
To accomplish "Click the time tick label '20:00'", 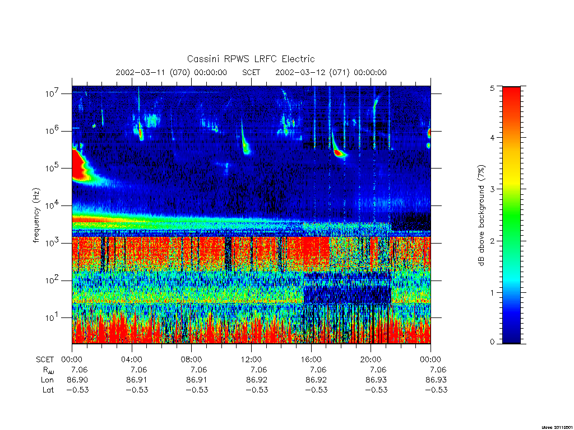I will pos(371,359).
